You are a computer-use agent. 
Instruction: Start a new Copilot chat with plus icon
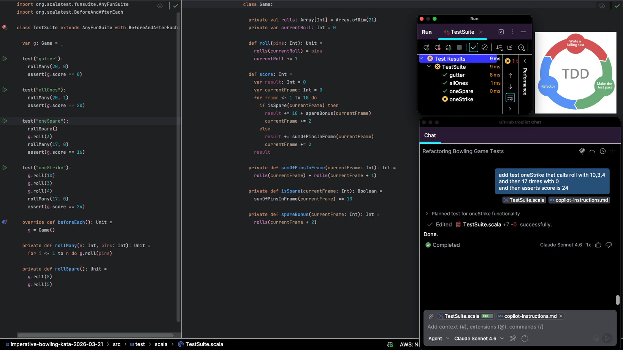(613, 151)
